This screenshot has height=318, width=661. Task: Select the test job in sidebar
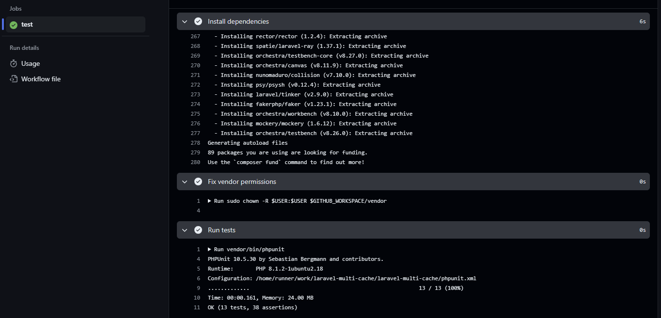27,25
